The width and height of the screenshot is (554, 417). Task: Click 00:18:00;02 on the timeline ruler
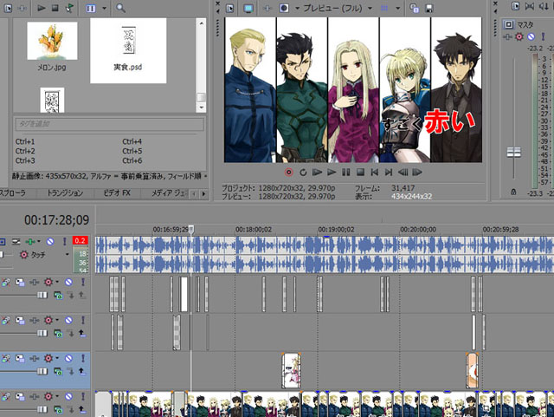click(254, 230)
